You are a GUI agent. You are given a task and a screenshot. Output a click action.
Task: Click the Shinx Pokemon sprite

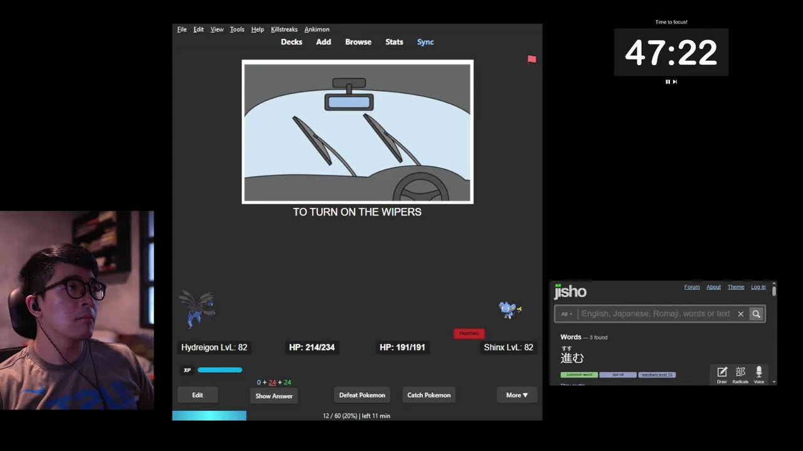pos(509,309)
